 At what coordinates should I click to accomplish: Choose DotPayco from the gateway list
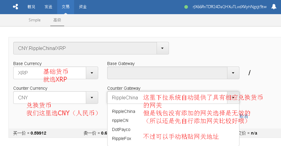[121, 129]
